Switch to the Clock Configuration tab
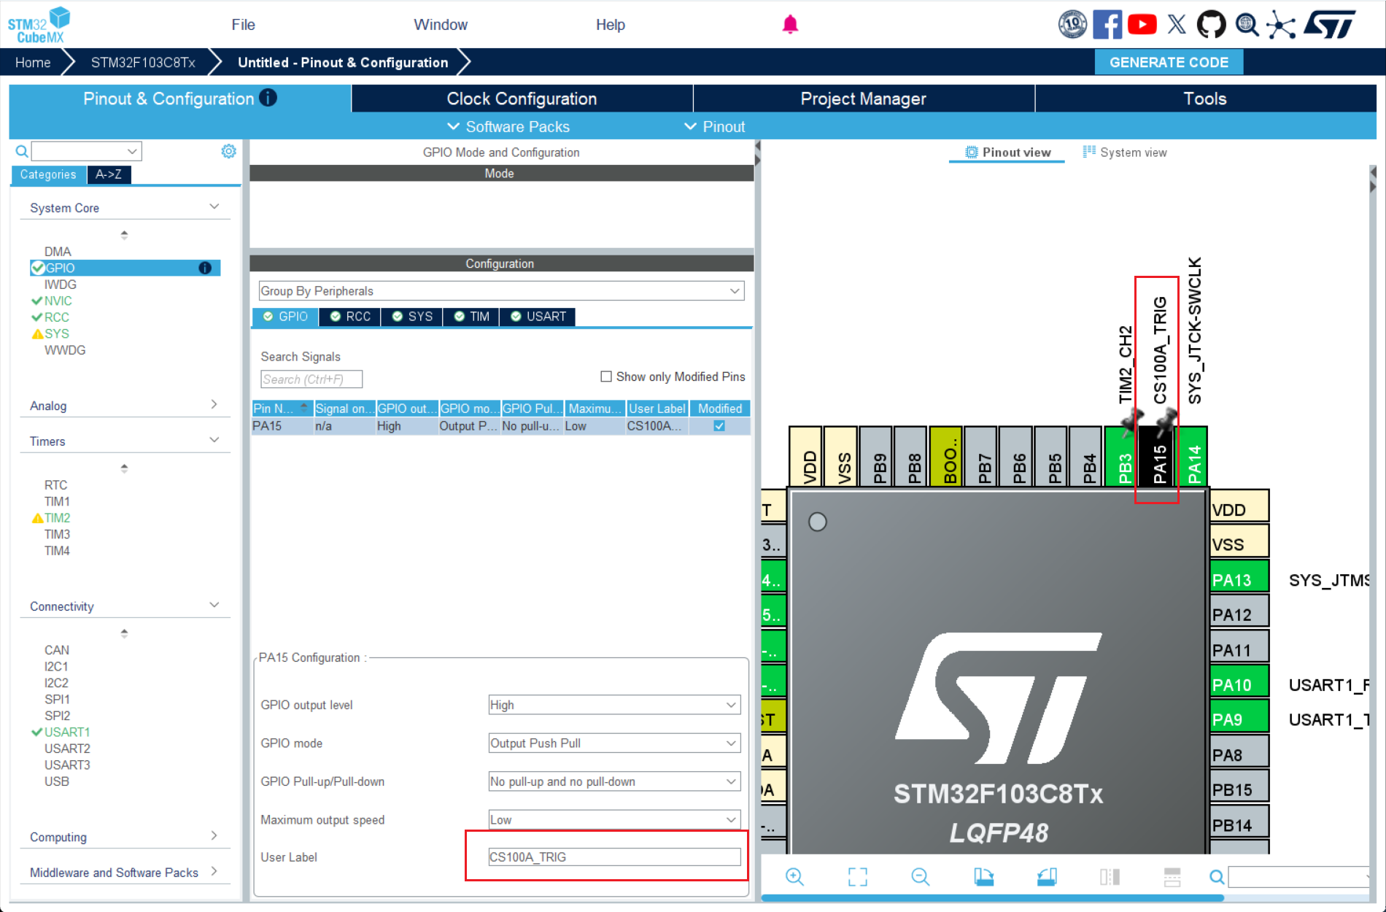The height and width of the screenshot is (912, 1386). pyautogui.click(x=522, y=98)
